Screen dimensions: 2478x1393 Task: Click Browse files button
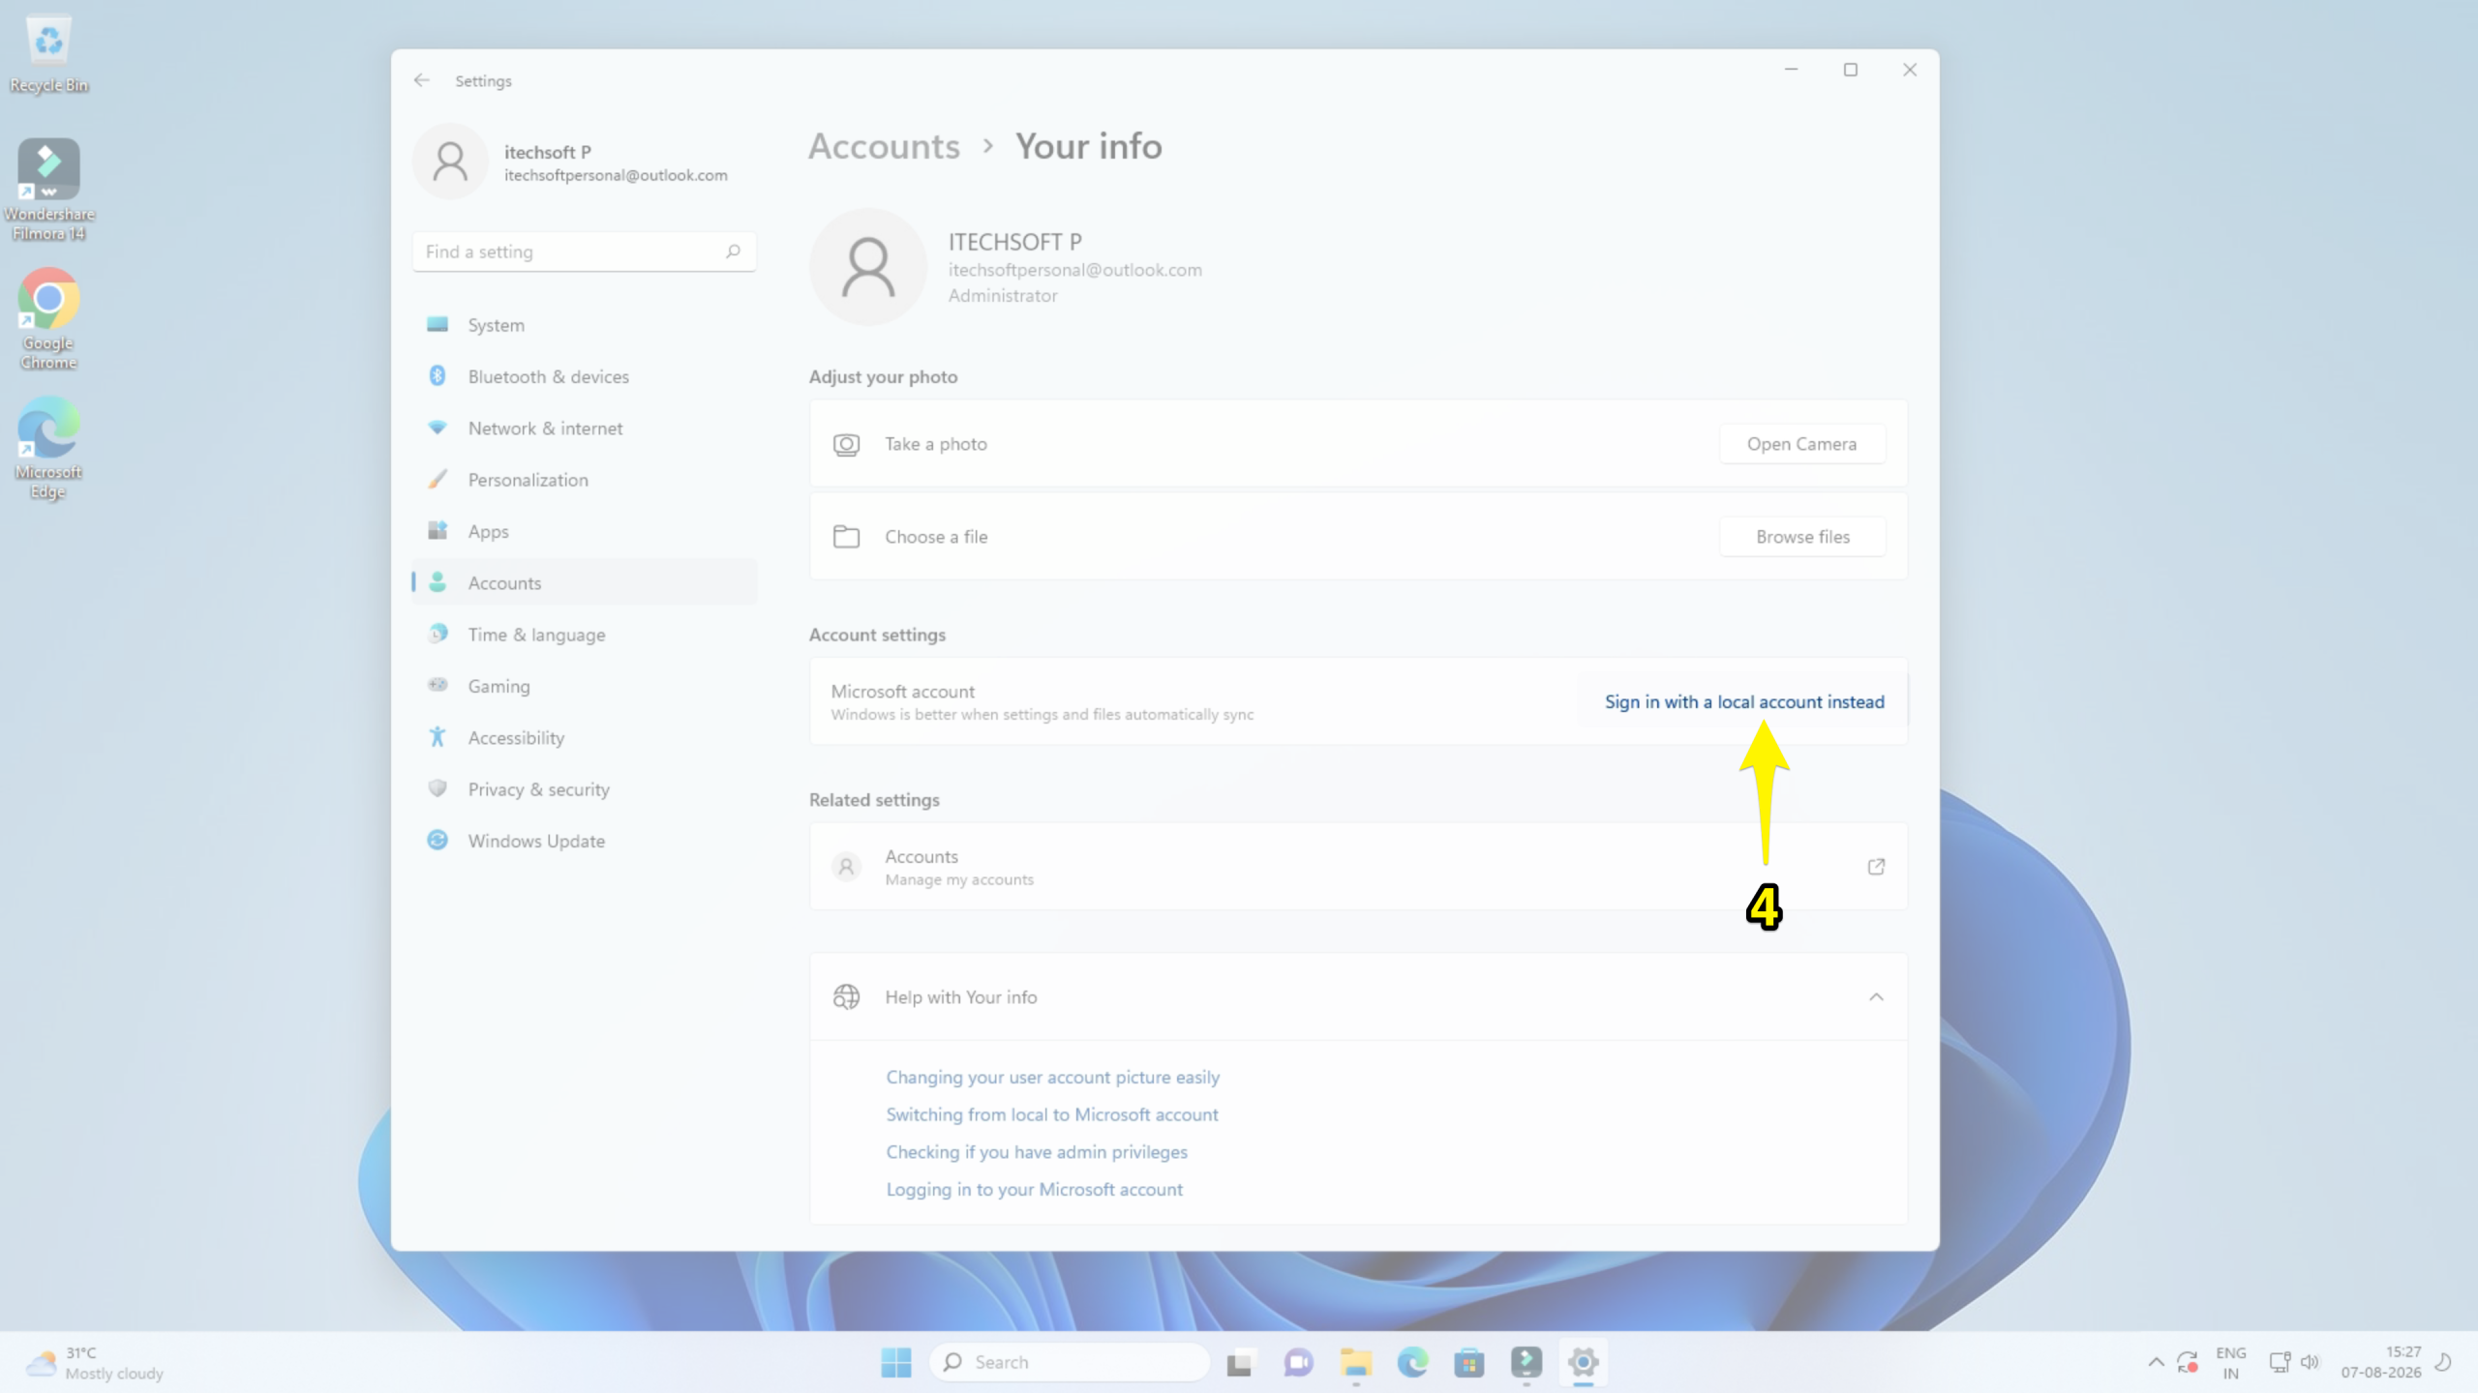coord(1801,537)
